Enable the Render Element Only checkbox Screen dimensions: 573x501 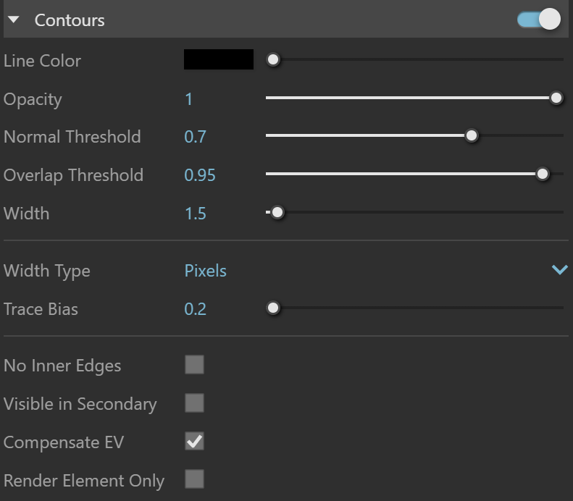coord(194,479)
